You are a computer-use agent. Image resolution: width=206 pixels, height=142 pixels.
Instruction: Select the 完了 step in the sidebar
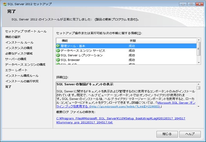(x=8, y=87)
